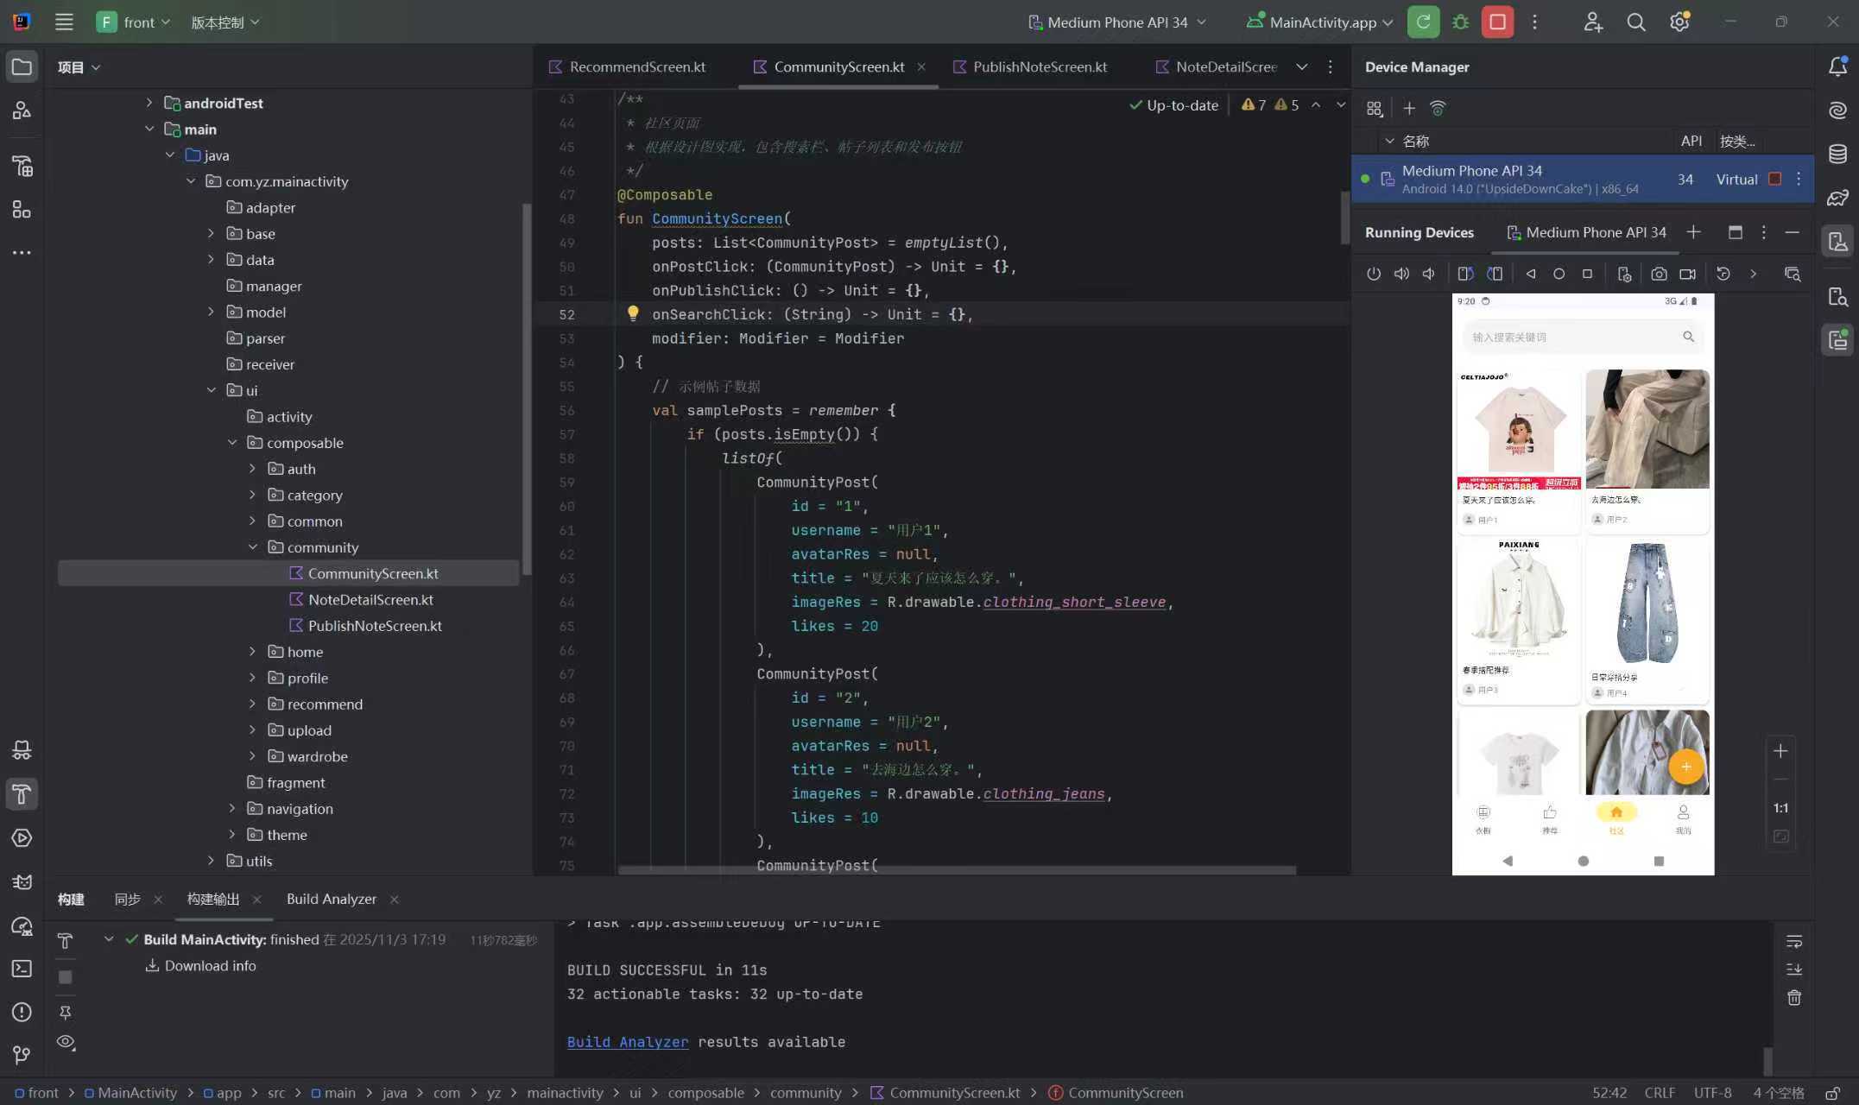Toggle pin tab icon in build panel
Image resolution: width=1859 pixels, height=1105 pixels.
[x=66, y=1012]
